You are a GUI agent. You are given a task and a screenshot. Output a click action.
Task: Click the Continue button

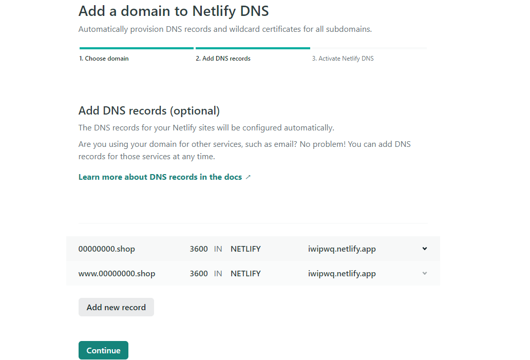coord(103,350)
